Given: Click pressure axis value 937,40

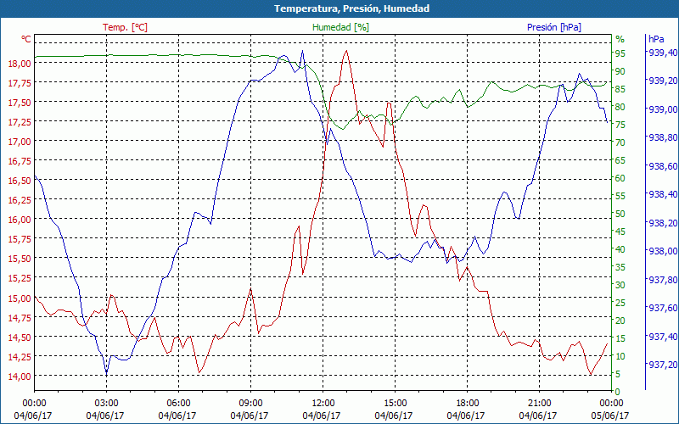Looking at the screenshot, I should pyautogui.click(x=662, y=336).
